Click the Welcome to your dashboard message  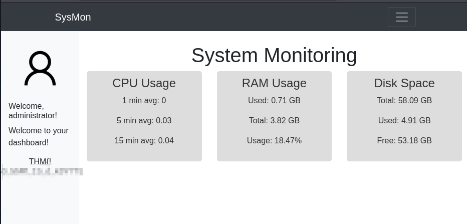pos(39,136)
